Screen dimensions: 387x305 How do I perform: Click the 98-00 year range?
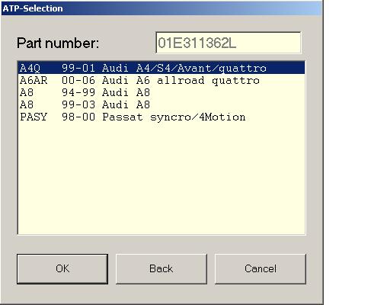[x=78, y=117]
